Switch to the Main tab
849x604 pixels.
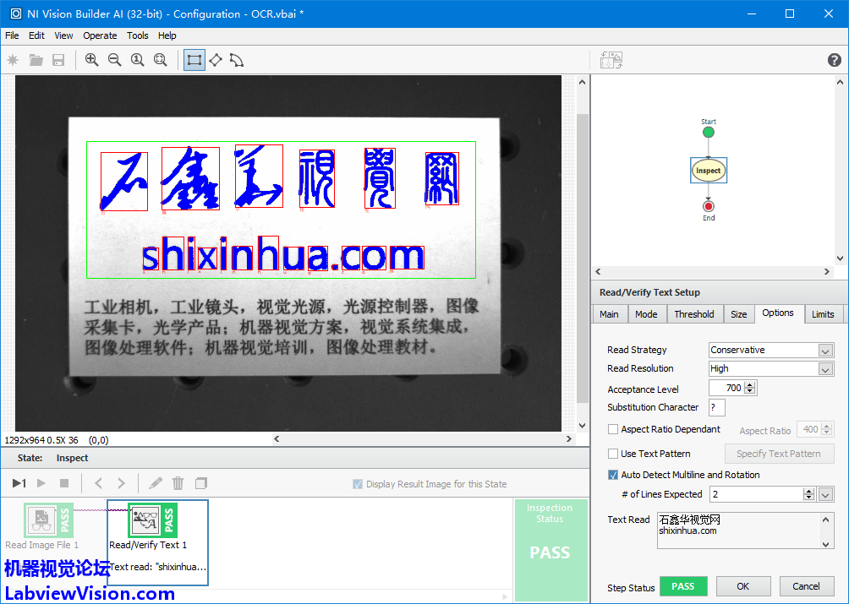tap(609, 314)
